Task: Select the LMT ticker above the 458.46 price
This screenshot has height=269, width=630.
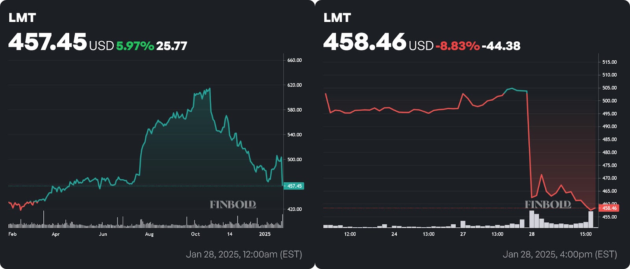Action: (x=337, y=18)
